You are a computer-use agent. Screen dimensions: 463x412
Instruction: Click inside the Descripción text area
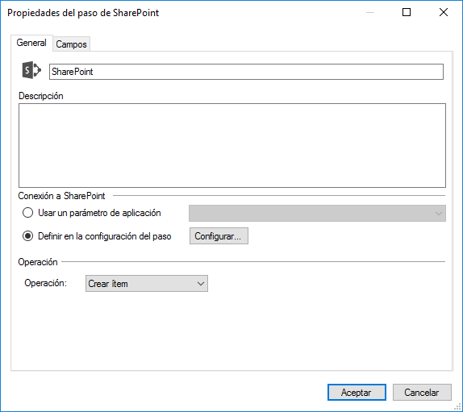pyautogui.click(x=232, y=145)
